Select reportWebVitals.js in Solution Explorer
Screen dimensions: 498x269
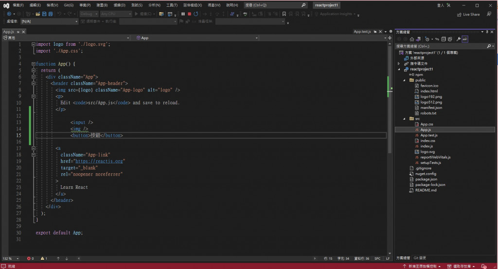(435, 157)
